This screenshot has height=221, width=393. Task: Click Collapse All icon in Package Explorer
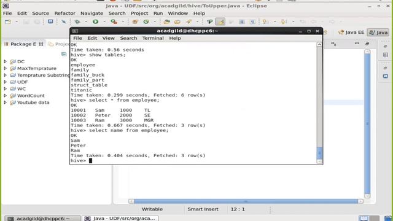[64, 54]
